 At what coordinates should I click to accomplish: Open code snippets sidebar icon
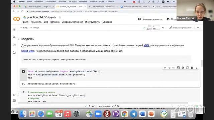[14, 95]
